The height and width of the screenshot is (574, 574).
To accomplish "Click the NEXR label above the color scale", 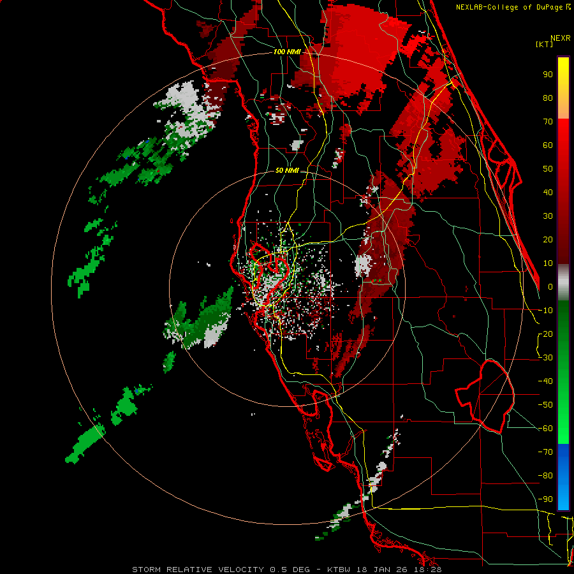I will point(560,38).
